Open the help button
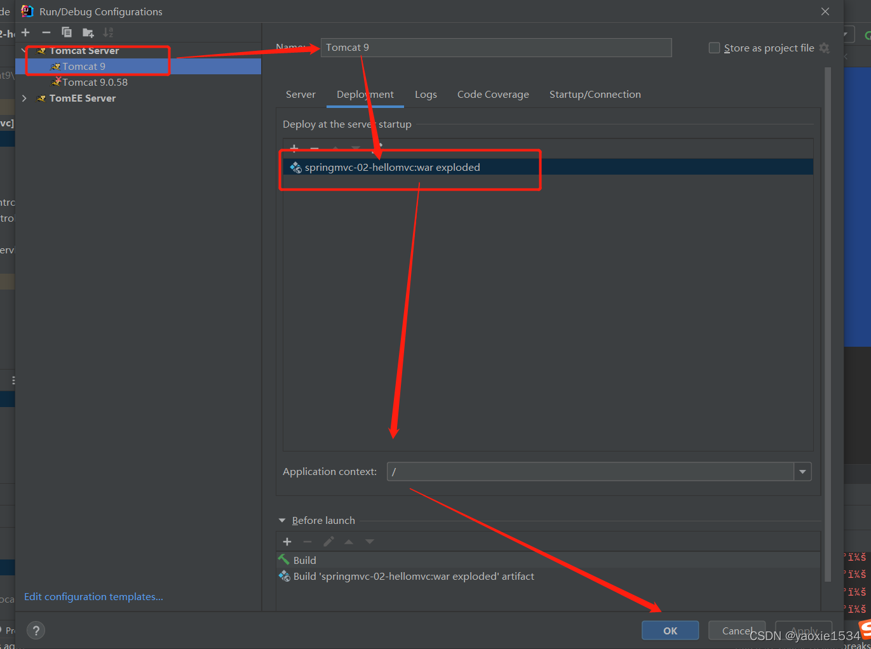 pos(36,631)
